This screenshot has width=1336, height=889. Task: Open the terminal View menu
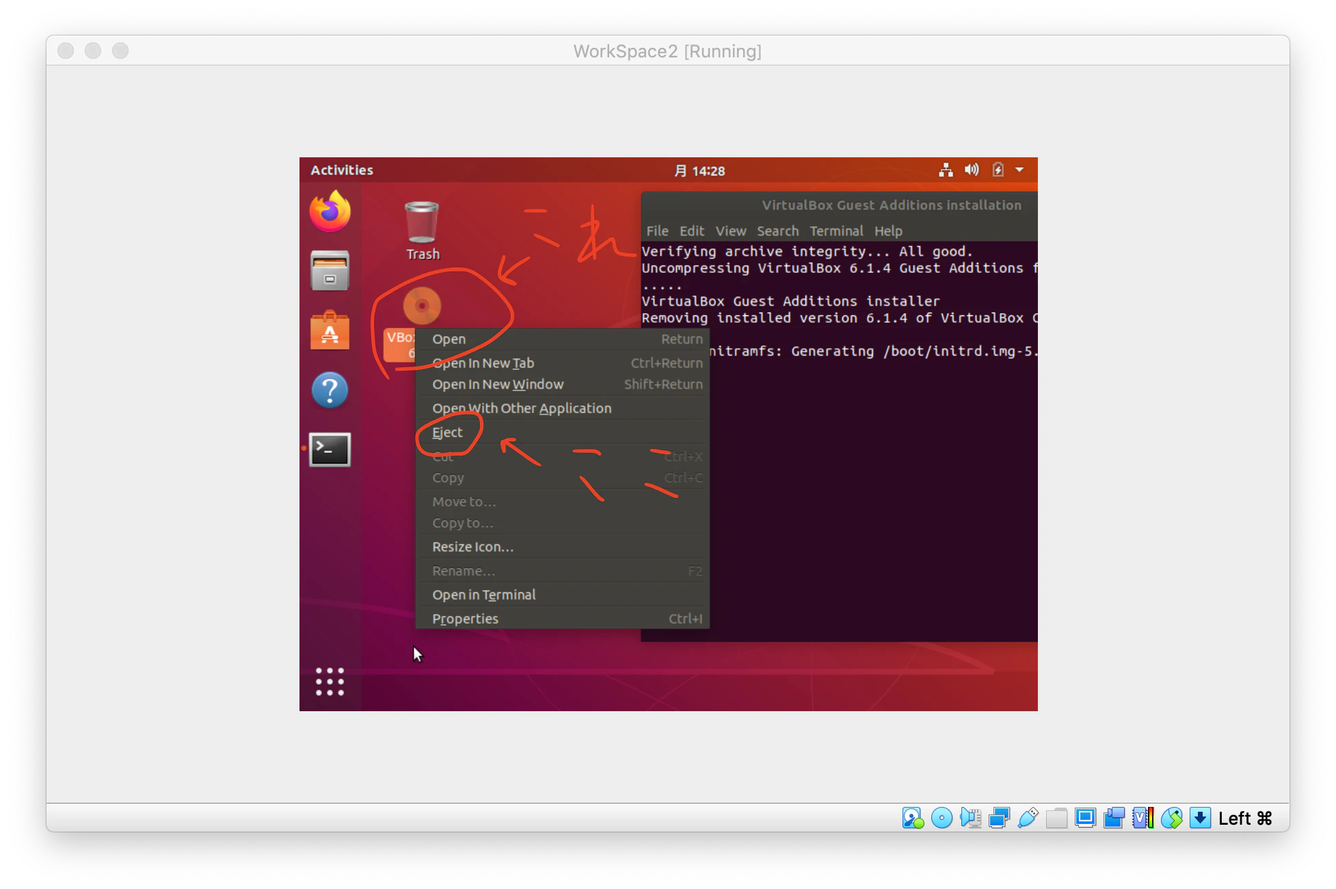[x=731, y=231]
